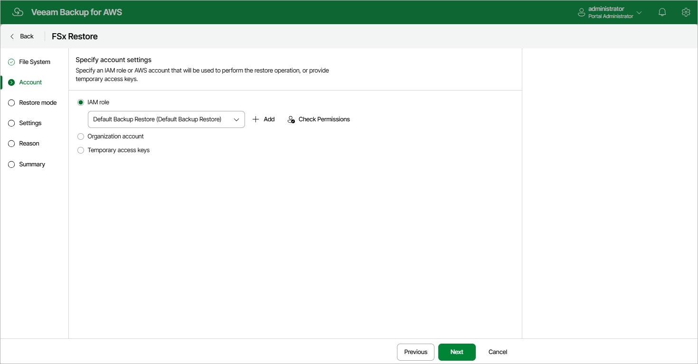The width and height of the screenshot is (698, 364).
Task: Open the Default Backup Restore role dropdown
Action: pyautogui.click(x=166, y=119)
